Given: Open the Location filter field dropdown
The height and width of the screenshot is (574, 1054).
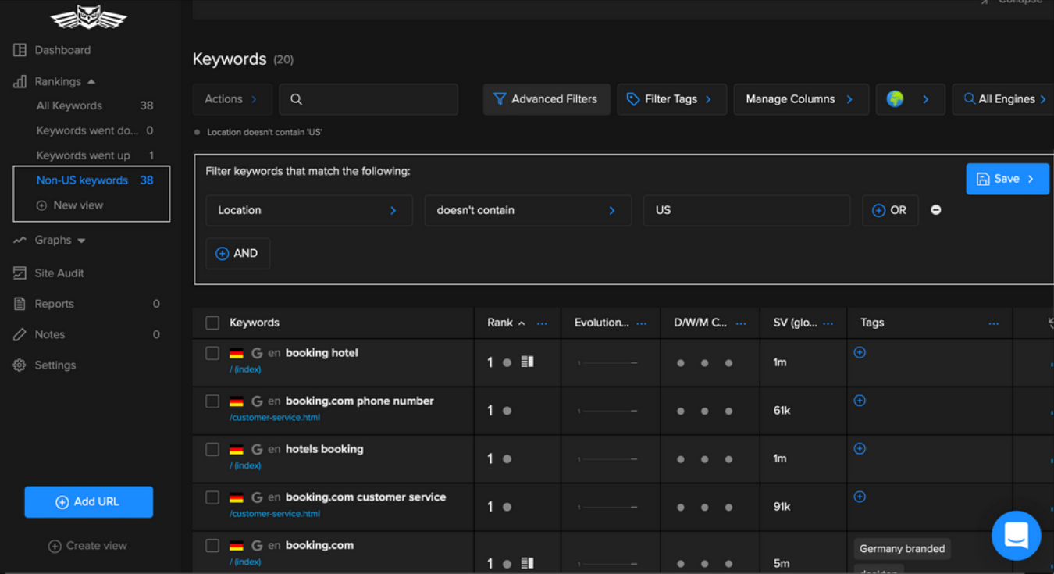Looking at the screenshot, I should click(309, 210).
